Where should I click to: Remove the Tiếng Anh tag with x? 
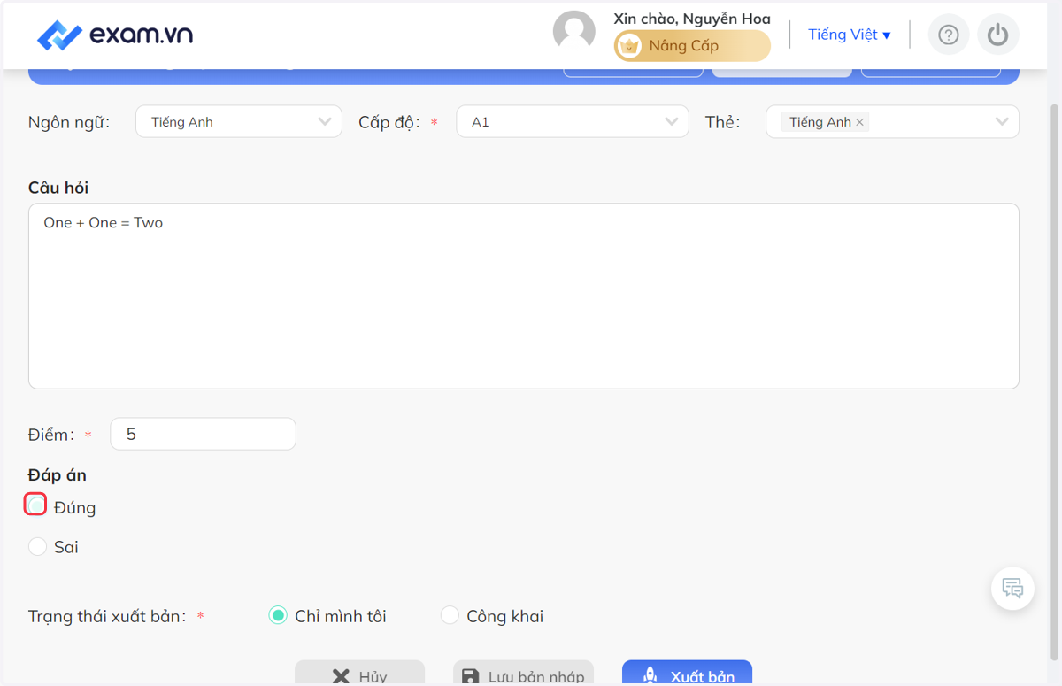[859, 122]
